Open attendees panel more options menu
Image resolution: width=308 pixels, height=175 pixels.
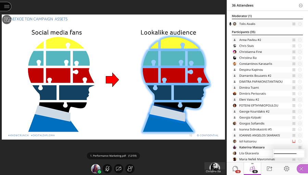[x=300, y=5]
